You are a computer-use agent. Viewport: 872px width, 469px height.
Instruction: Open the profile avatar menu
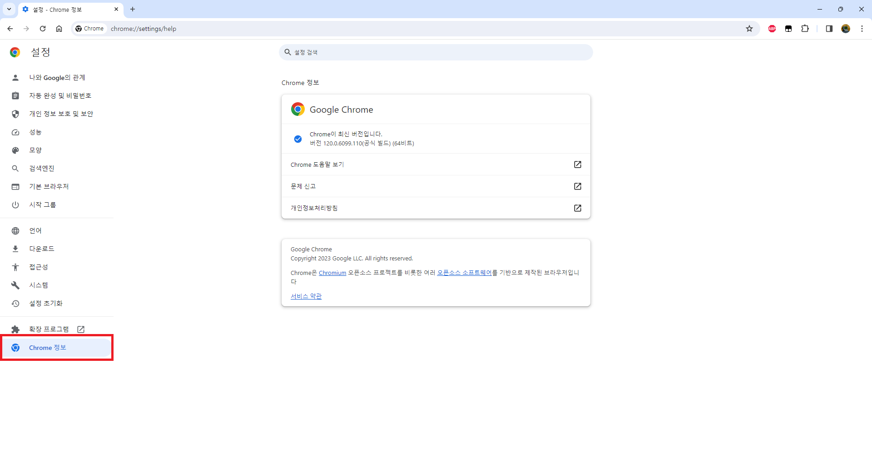[x=846, y=29]
